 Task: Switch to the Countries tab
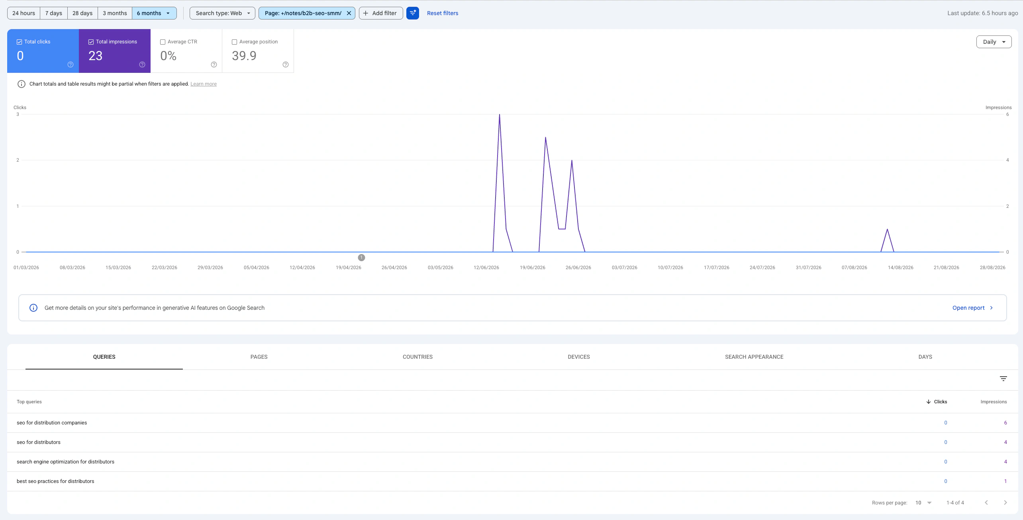click(x=417, y=357)
